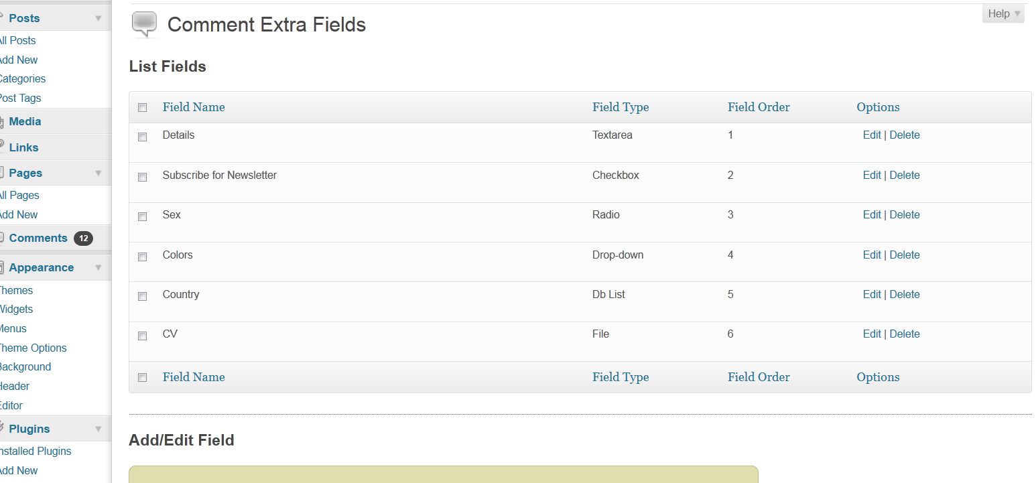Tick the checkbox for the Details field
Screen dimensions: 1036x483
click(142, 137)
